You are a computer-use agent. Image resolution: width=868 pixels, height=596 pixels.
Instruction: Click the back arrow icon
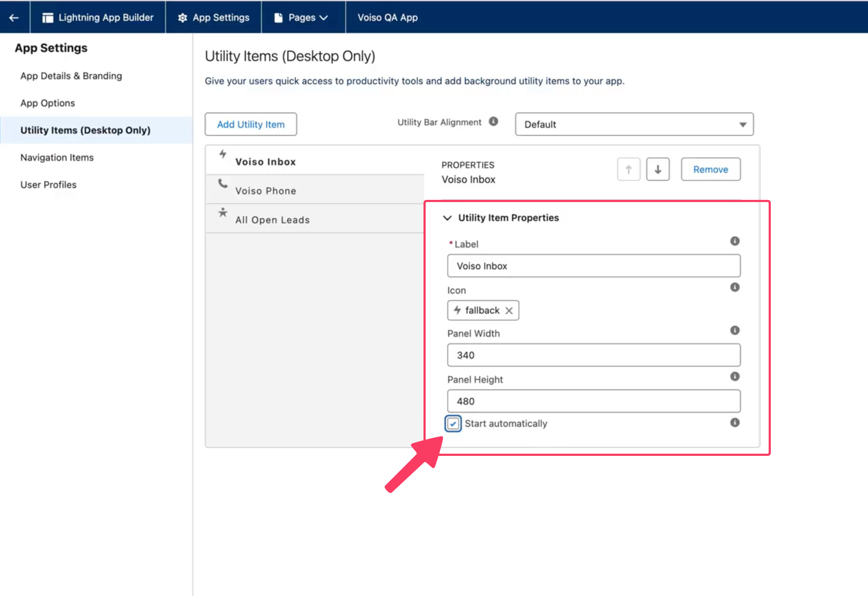[x=14, y=17]
